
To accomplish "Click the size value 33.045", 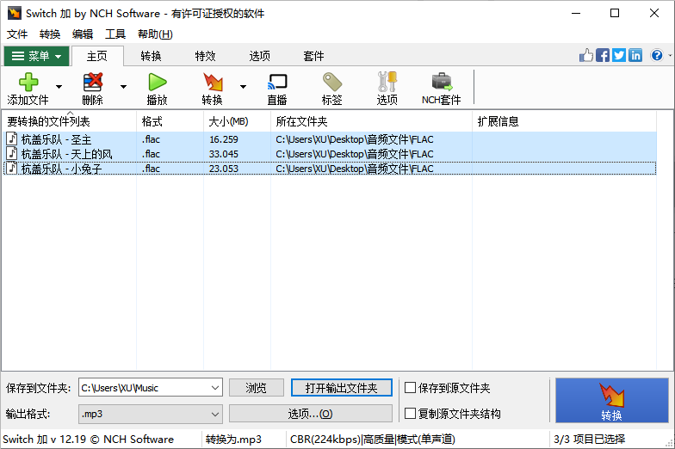I will [x=224, y=154].
